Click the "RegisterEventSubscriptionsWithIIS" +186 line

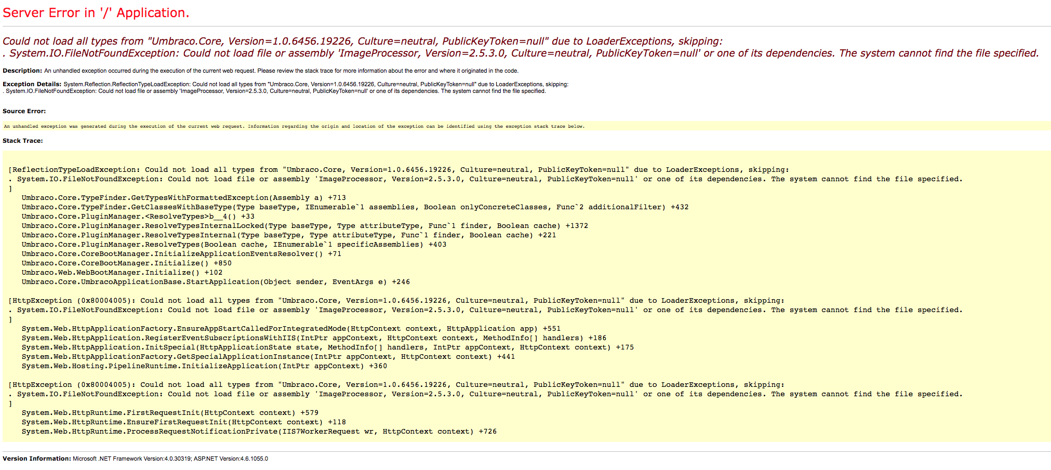click(314, 338)
